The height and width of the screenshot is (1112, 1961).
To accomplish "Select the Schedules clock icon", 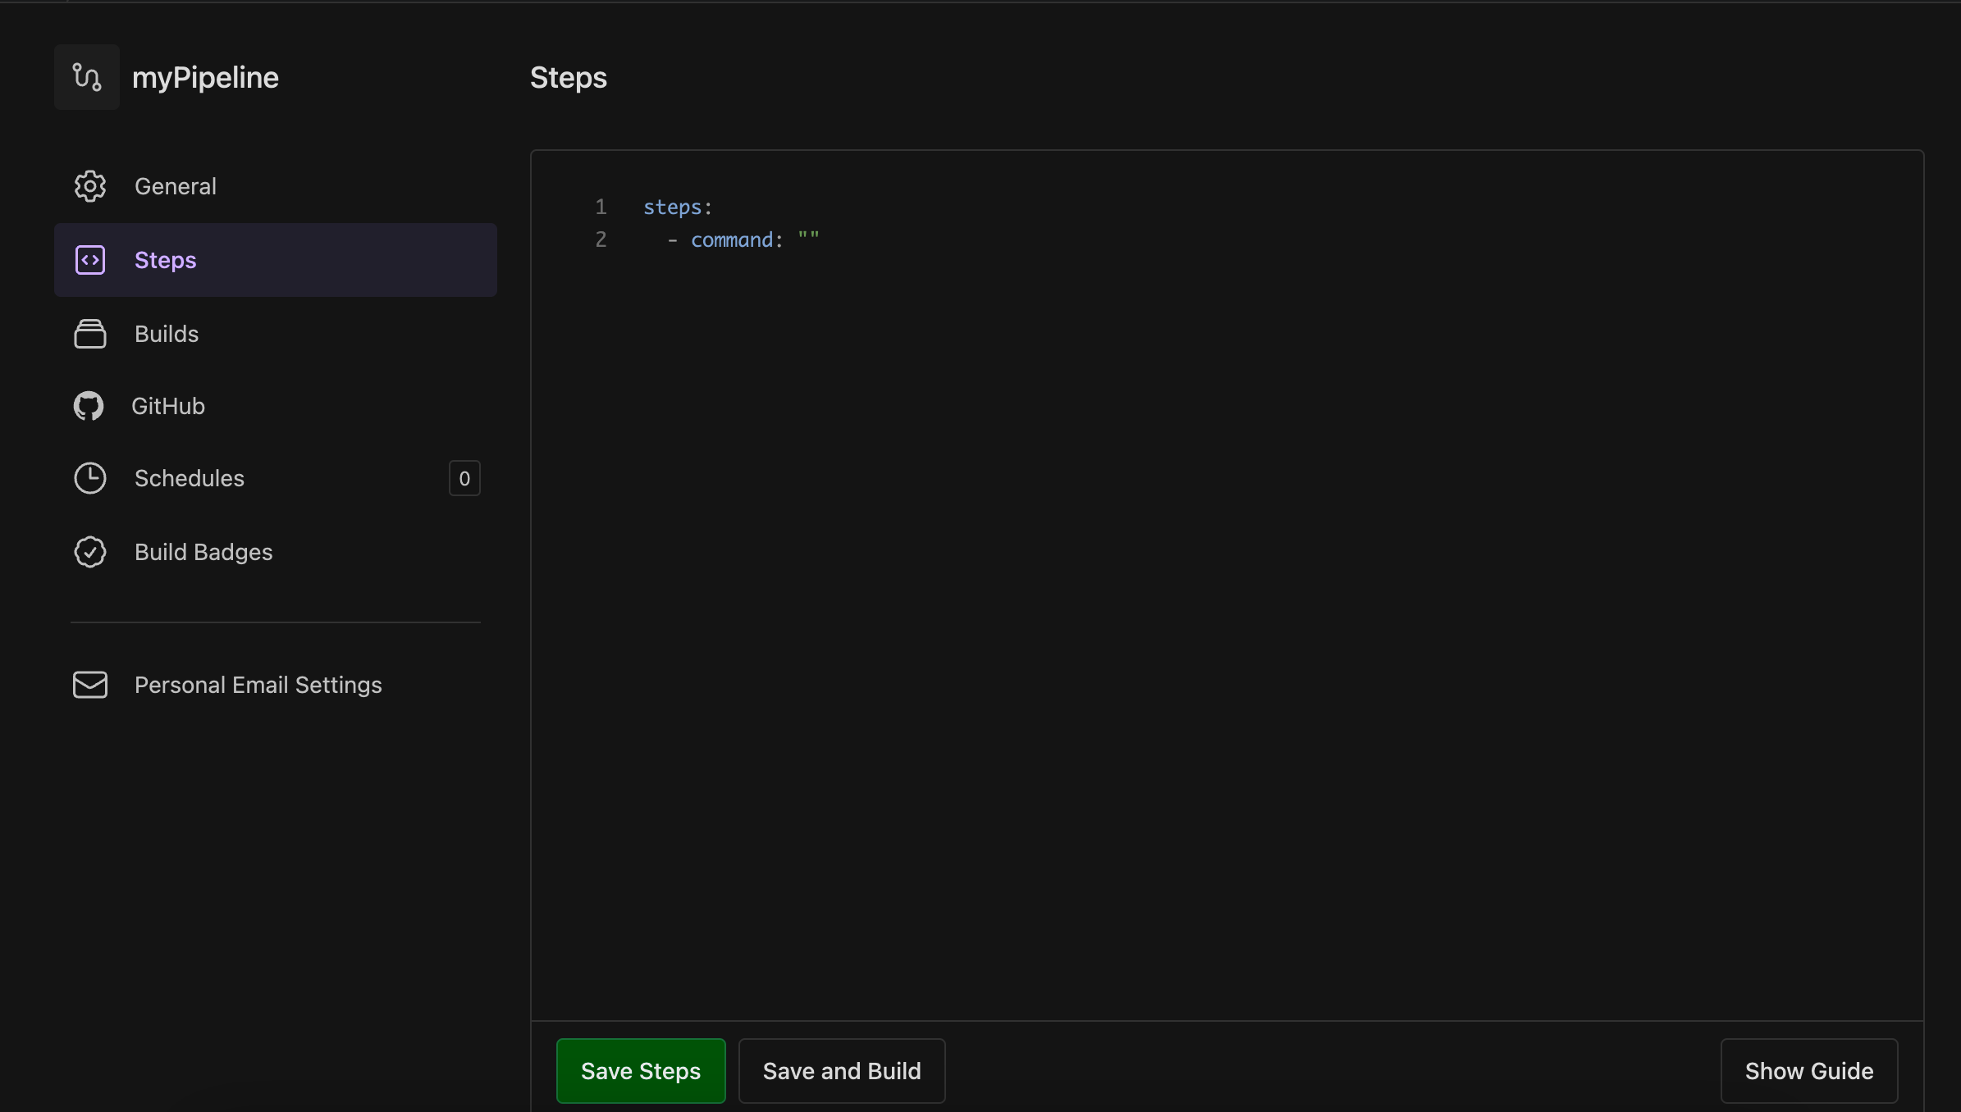I will tap(90, 478).
